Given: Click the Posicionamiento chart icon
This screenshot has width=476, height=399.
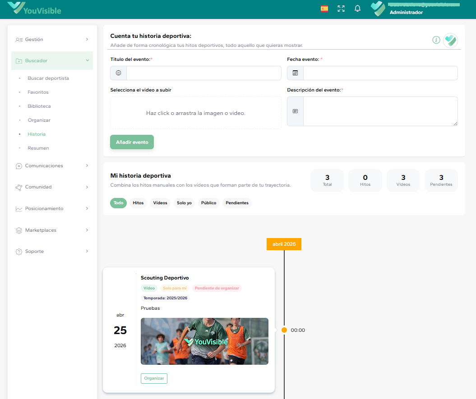Looking at the screenshot, I should (19, 209).
